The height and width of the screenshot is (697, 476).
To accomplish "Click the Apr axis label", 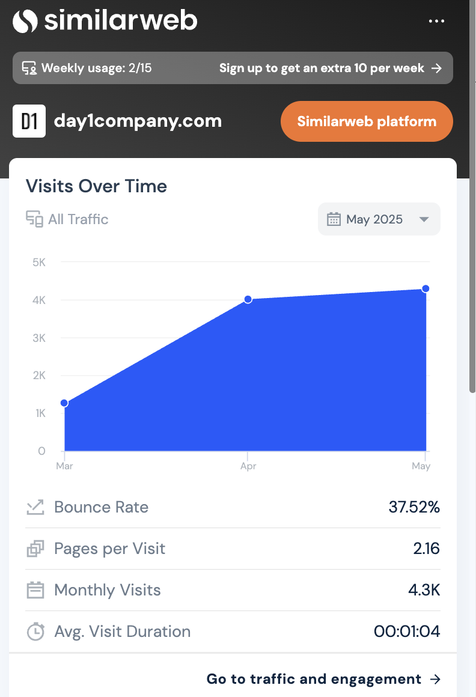I will [x=248, y=466].
